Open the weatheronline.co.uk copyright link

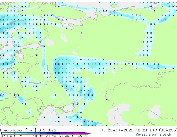[x=154, y=134]
